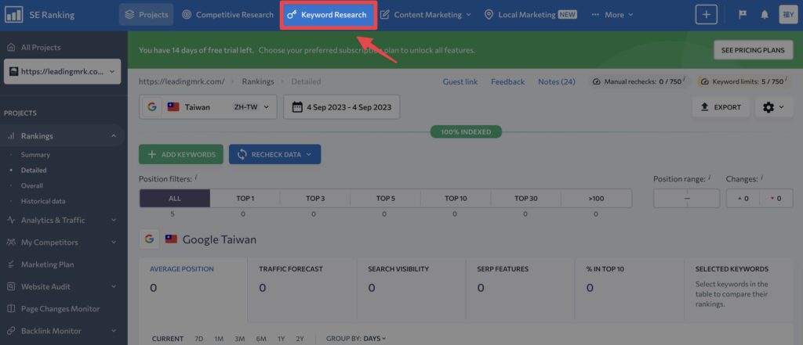The height and width of the screenshot is (345, 803).
Task: Open the date range picker
Action: coord(342,107)
